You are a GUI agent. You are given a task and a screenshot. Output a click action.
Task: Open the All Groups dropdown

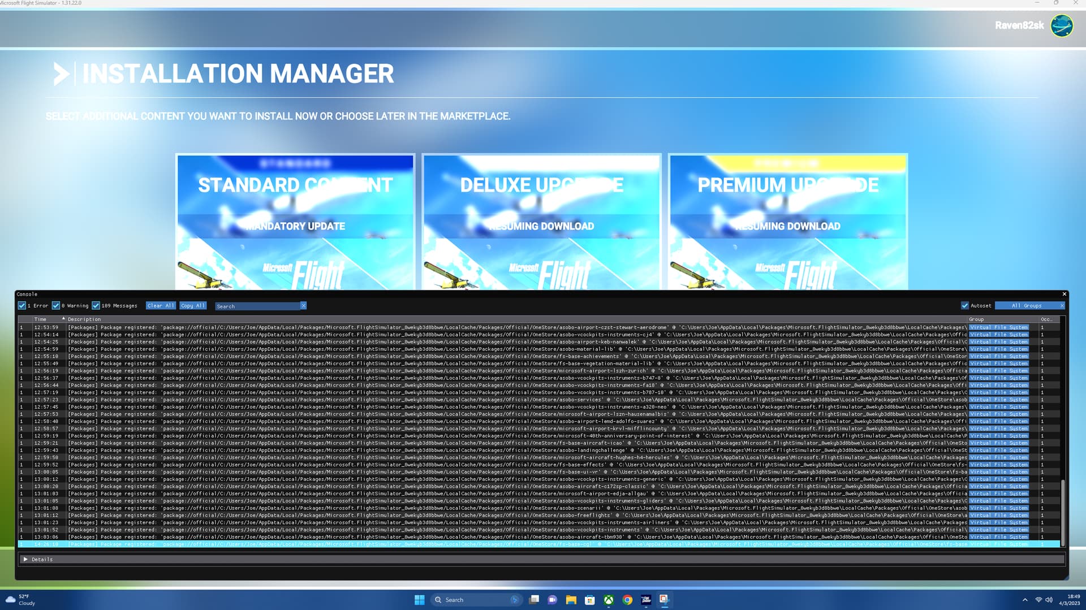point(1027,306)
